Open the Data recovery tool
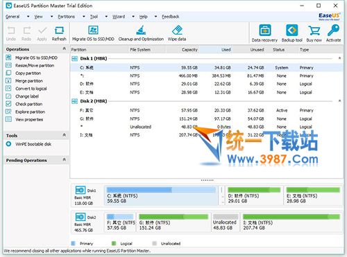The image size is (347, 257). point(264,30)
